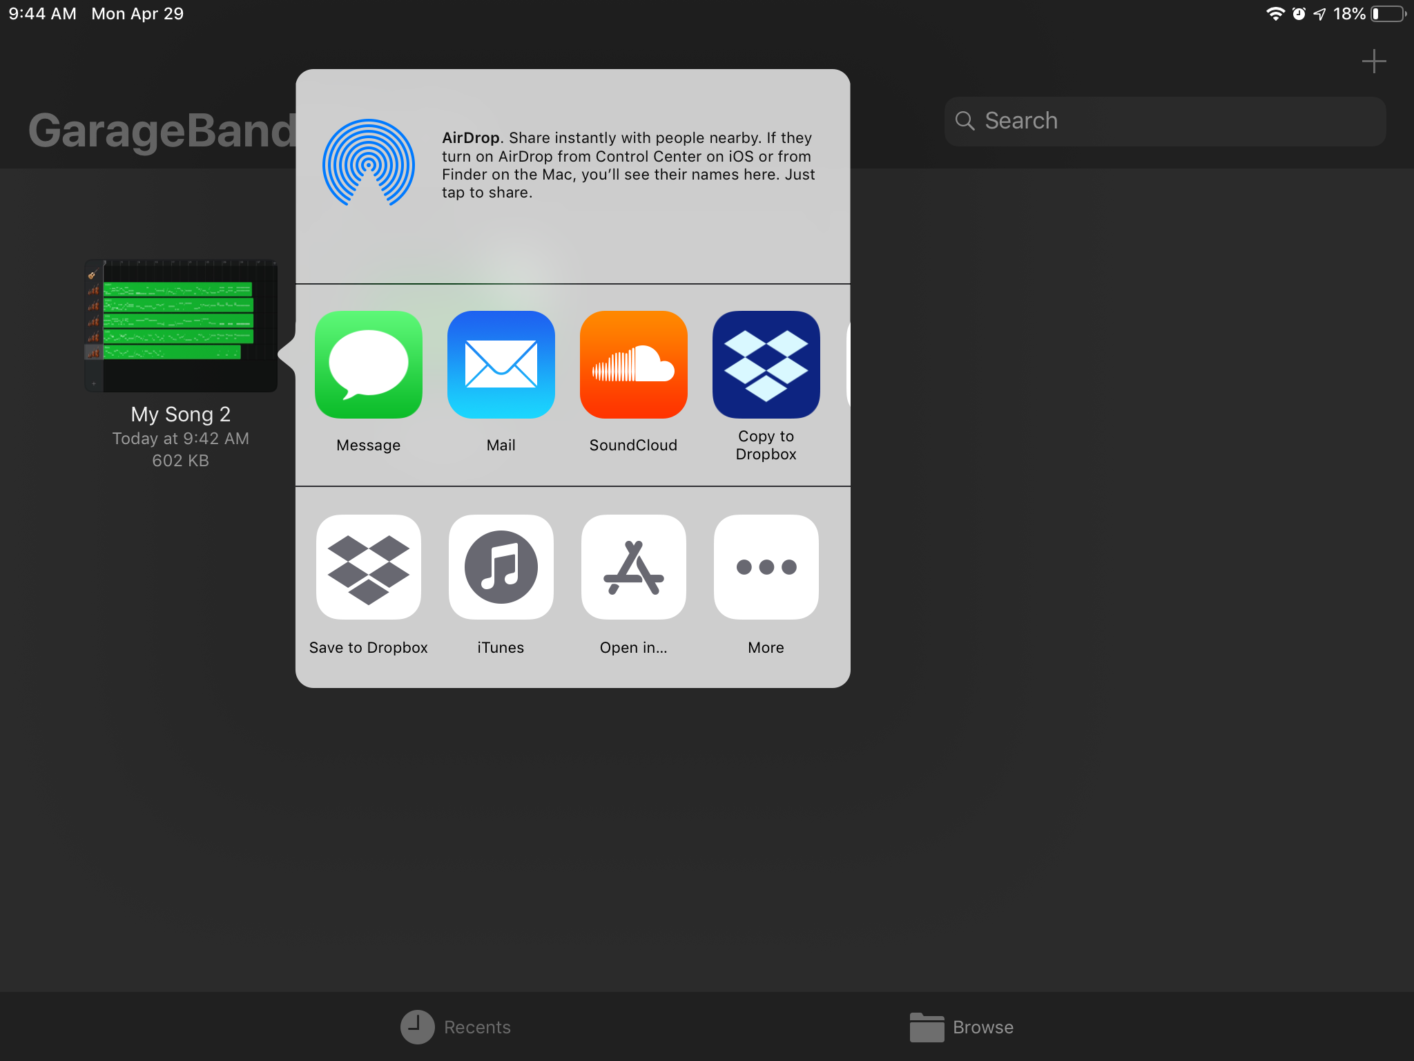This screenshot has width=1414, height=1061.
Task: Tap the 9:44 AM clock
Action: [x=42, y=14]
